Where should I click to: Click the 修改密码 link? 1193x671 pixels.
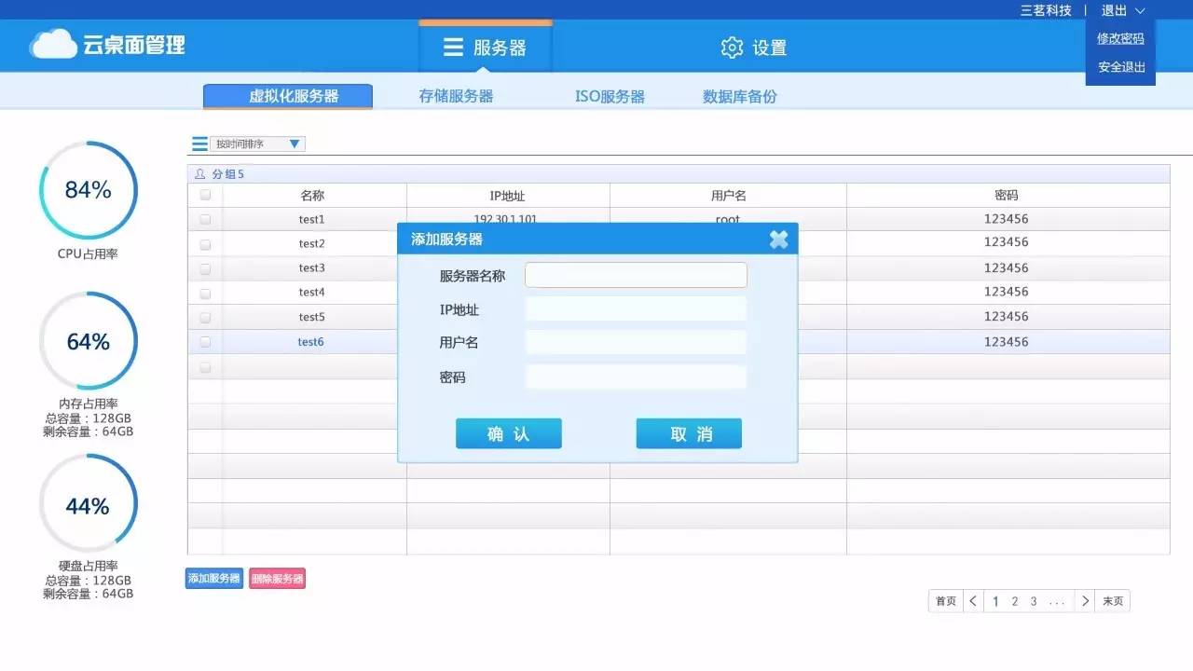tap(1119, 38)
